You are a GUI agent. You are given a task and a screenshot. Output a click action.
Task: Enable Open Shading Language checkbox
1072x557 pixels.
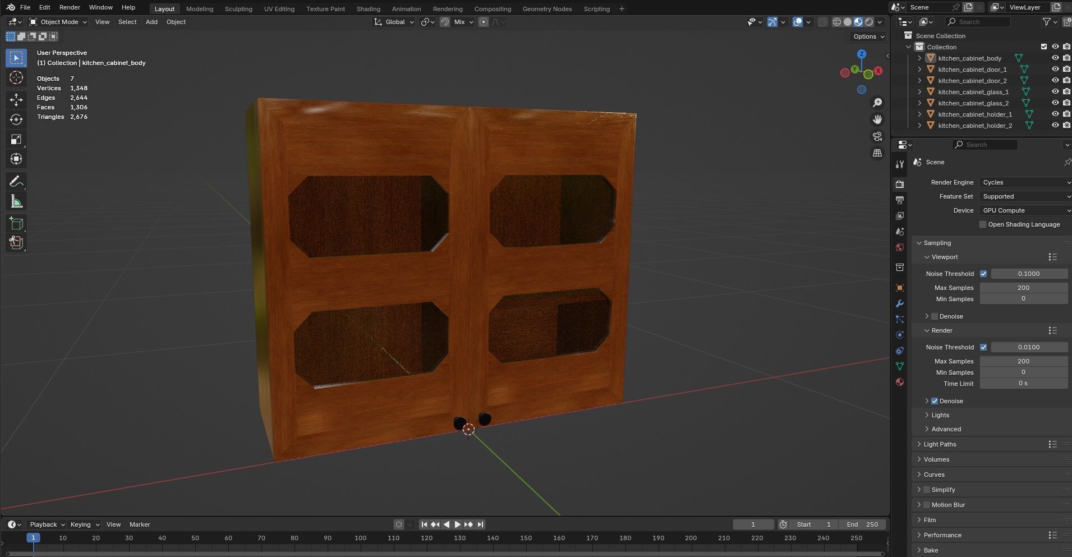983,224
